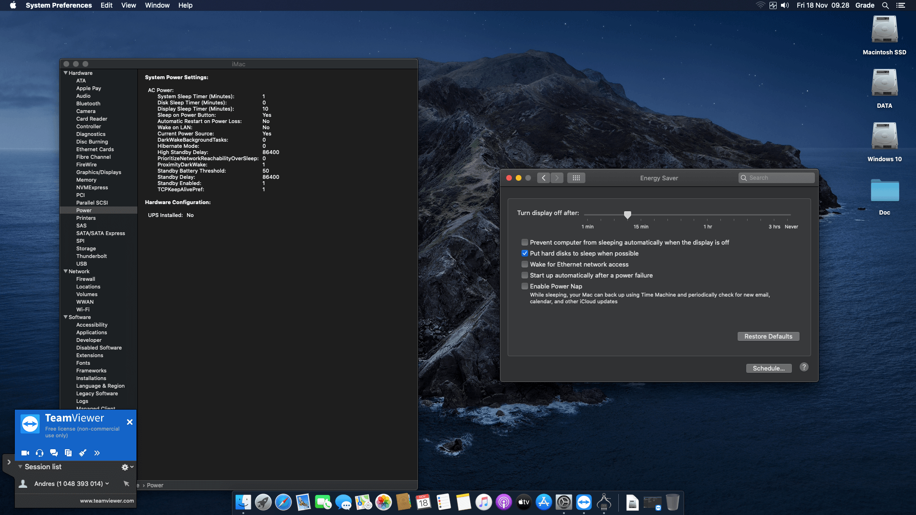Collapse the Network section triangle

pyautogui.click(x=65, y=271)
